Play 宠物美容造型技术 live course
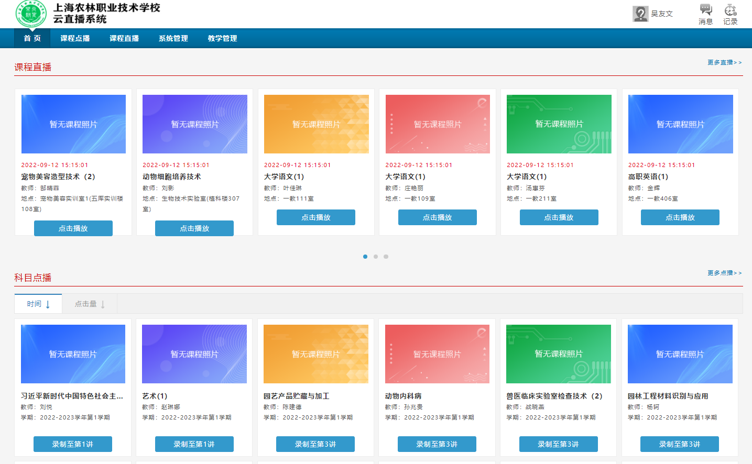Viewport: 752px width, 464px height. pos(73,228)
